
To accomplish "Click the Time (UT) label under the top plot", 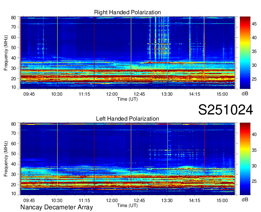I will [127, 99].
